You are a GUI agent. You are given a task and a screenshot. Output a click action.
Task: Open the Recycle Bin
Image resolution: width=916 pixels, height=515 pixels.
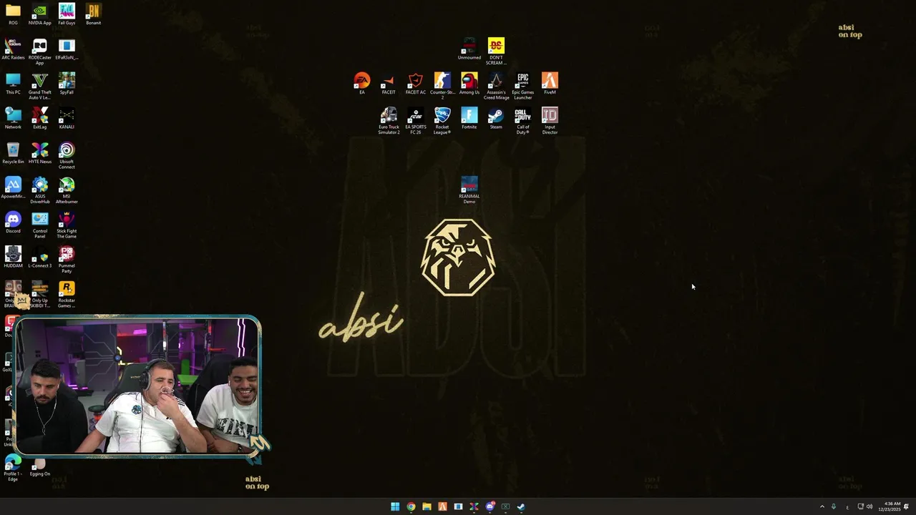pos(13,153)
